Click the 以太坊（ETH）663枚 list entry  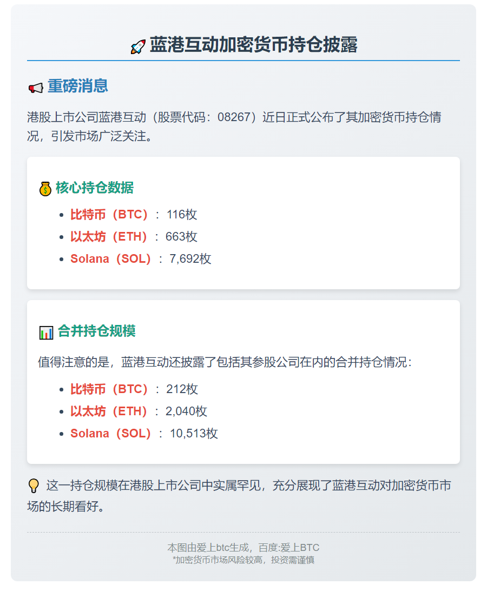click(133, 237)
